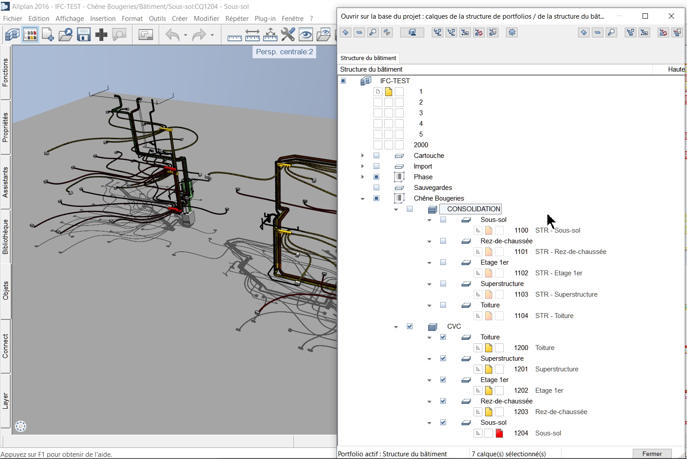The width and height of the screenshot is (687, 459).
Task: Click the barcode-style icon in main toolbar
Action: (101, 35)
